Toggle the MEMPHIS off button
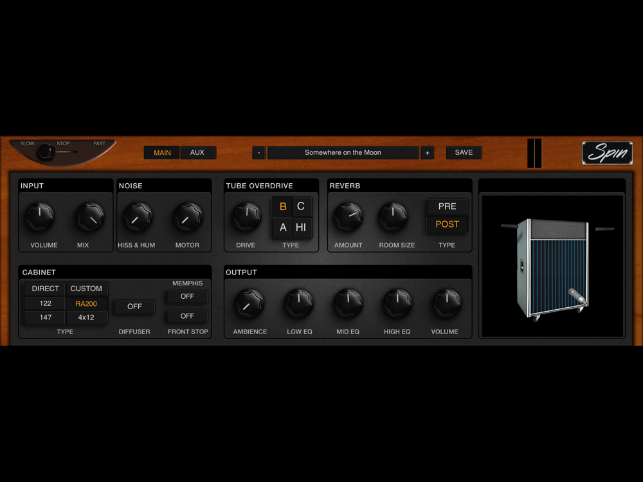Image resolution: width=643 pixels, height=482 pixels. pos(187,296)
